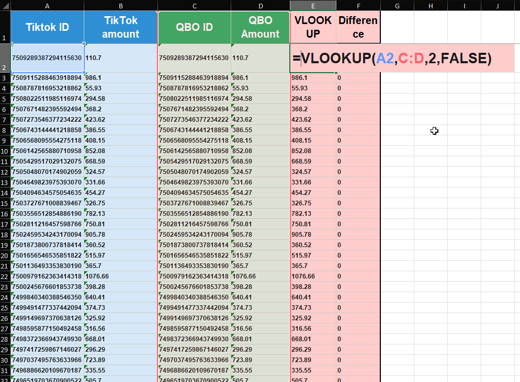This screenshot has height=382, width=520.
Task: Click the Tiktok ID header cell
Action: point(47,27)
